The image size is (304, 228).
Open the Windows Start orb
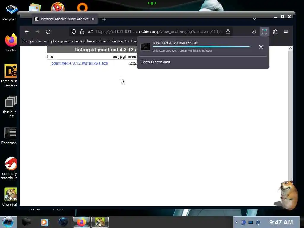7,222
